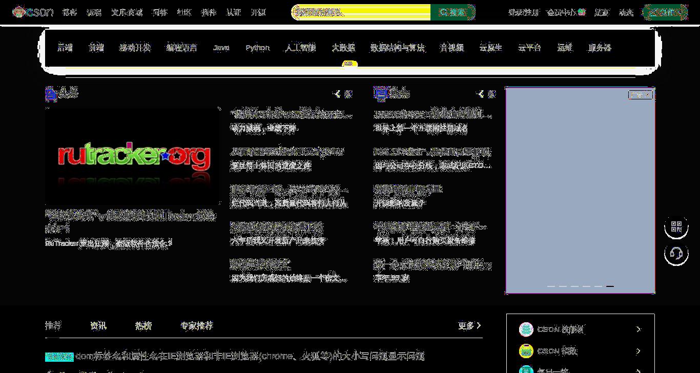Viewport: 700px width, 373px height.
Task: Open 开源 in the top navigation
Action: pos(258,12)
